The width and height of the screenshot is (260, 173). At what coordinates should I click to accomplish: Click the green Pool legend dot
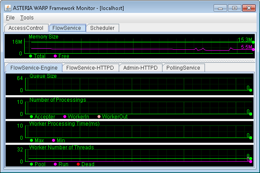31,164
